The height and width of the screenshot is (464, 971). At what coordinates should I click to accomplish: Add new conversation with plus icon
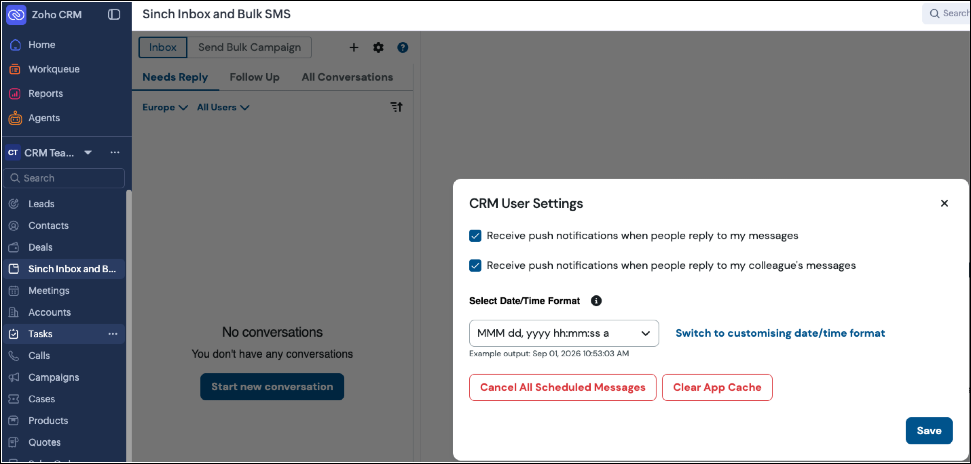coord(354,47)
